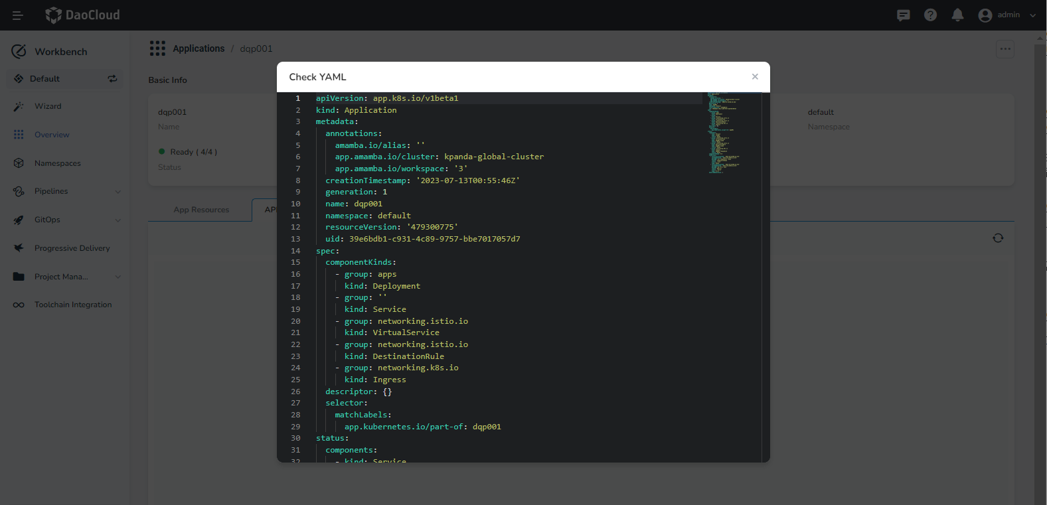The height and width of the screenshot is (505, 1047).
Task: Click line 1 apiVersion in YAML editor
Action: [x=387, y=98]
